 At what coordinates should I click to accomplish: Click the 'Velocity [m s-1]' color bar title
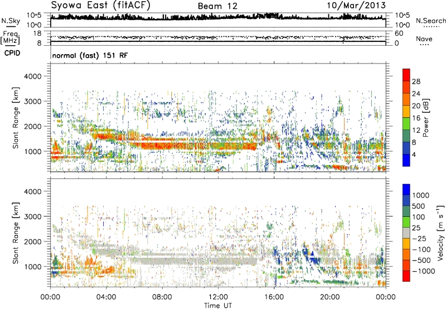(x=440, y=233)
